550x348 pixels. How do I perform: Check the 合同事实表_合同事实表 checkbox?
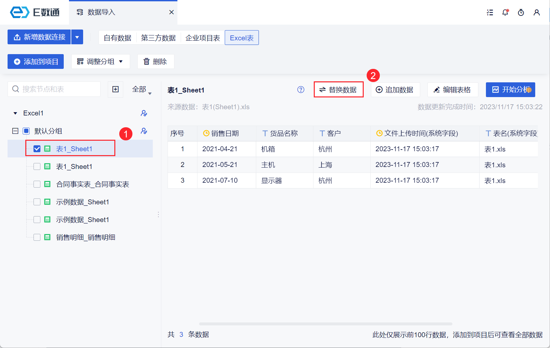pos(37,184)
